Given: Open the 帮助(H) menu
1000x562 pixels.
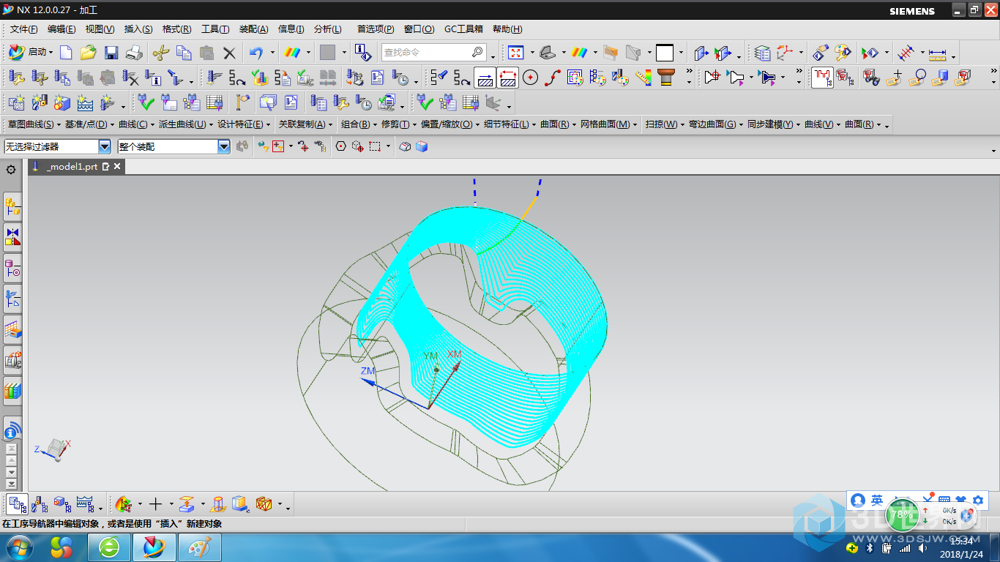Looking at the screenshot, I should point(507,29).
